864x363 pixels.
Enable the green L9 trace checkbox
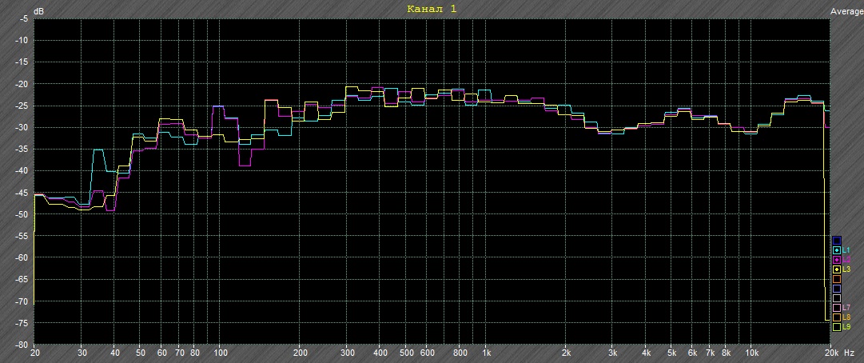837,327
